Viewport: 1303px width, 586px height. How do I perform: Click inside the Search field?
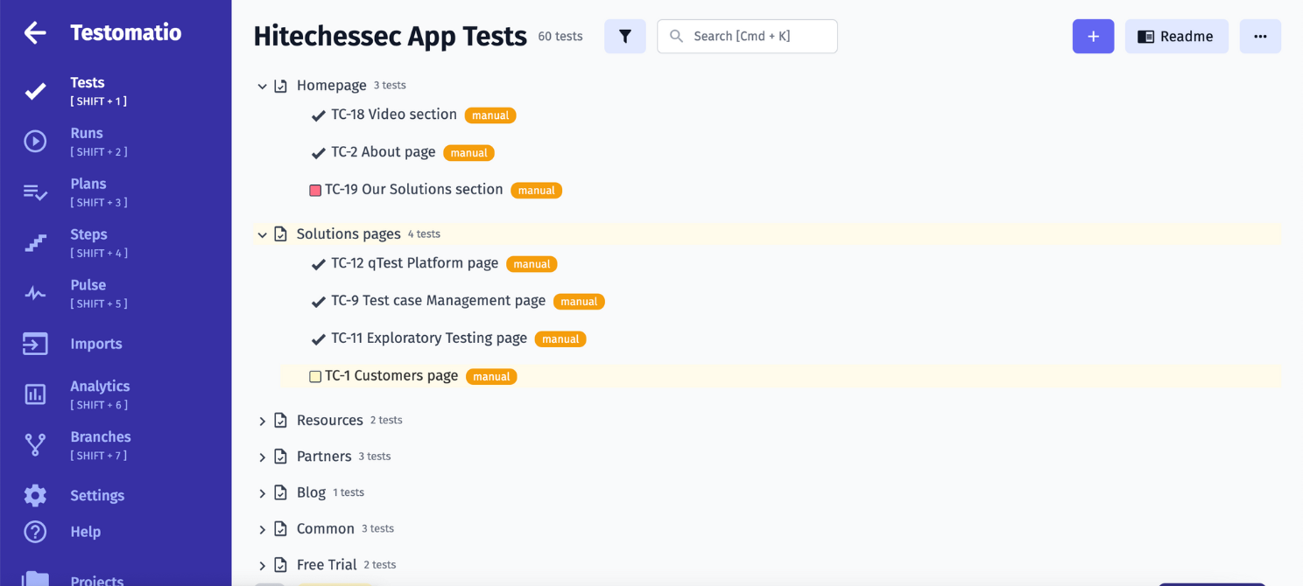point(747,36)
